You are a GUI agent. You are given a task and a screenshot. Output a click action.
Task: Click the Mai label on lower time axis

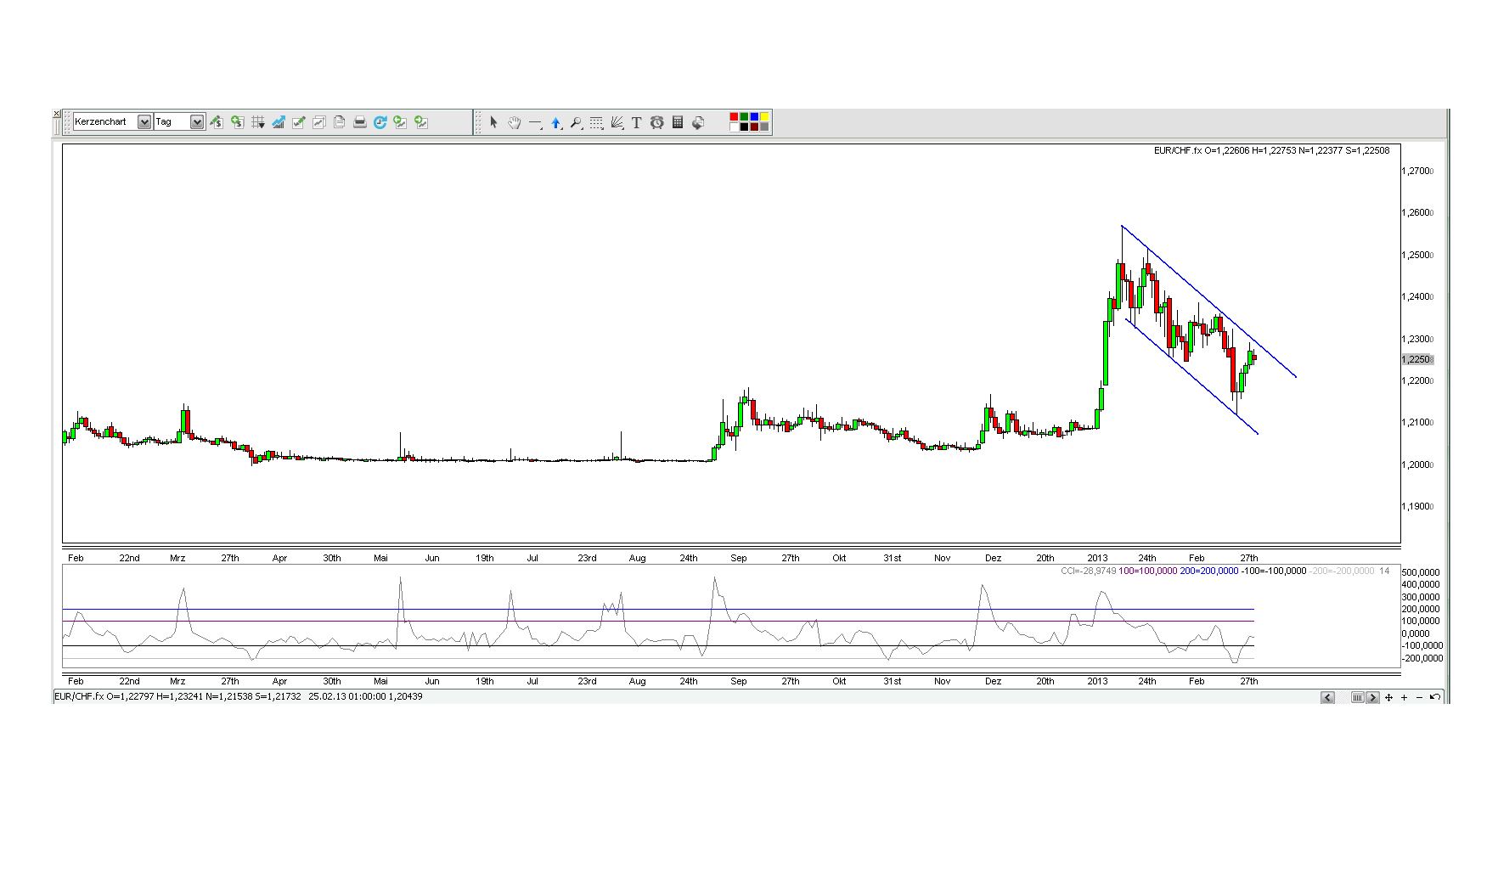coord(380,682)
